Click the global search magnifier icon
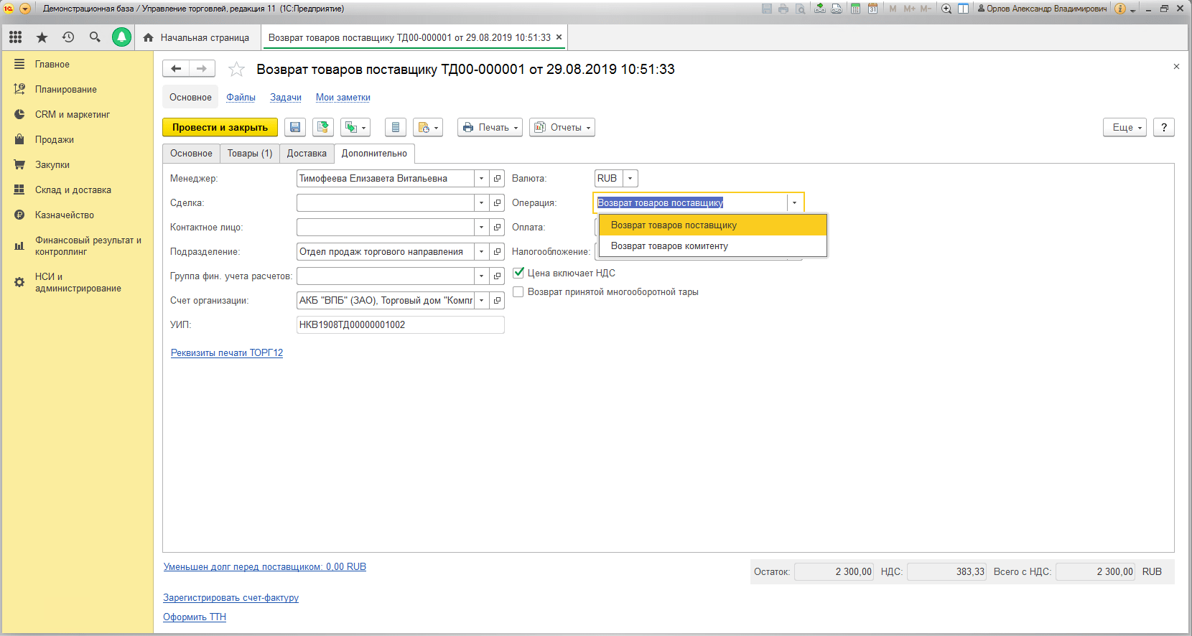 pyautogui.click(x=95, y=37)
